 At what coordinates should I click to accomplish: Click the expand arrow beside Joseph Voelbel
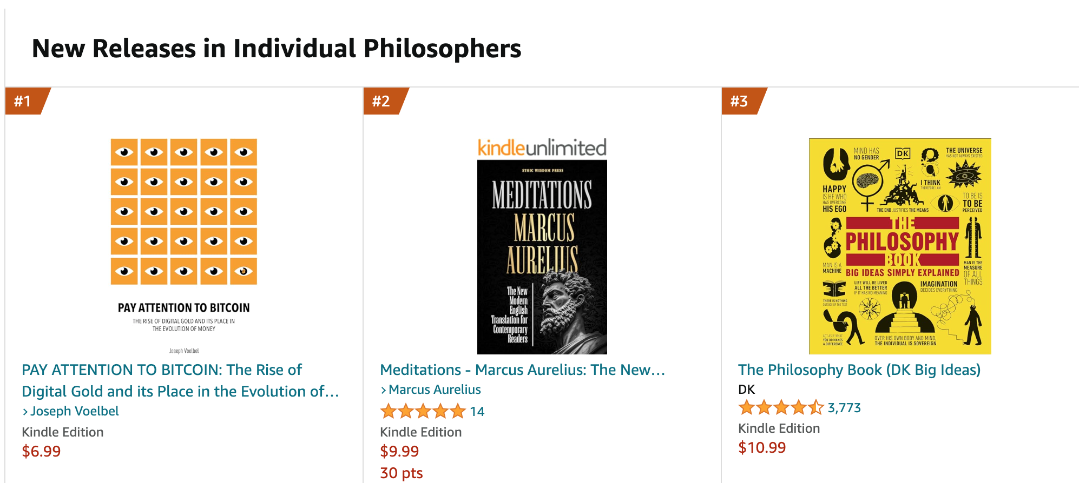(26, 411)
